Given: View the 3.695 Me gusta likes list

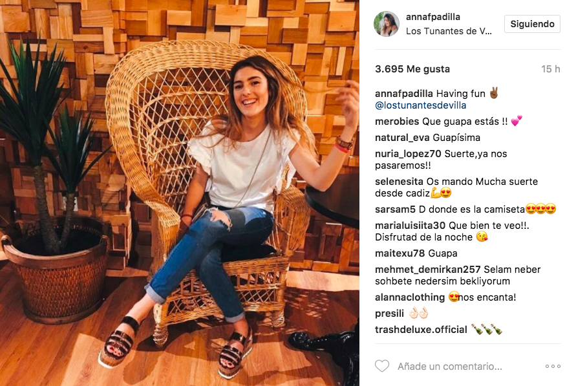Looking at the screenshot, I should tap(412, 69).
